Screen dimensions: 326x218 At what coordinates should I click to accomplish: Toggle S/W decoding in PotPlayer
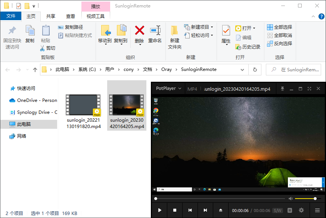[x=277, y=211]
